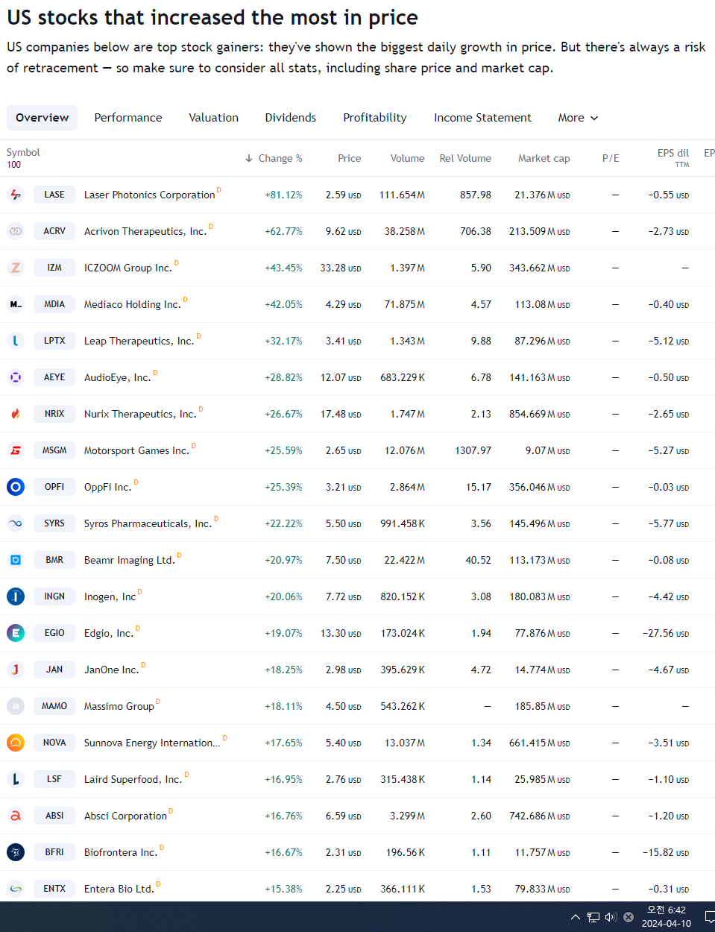Image resolution: width=715 pixels, height=932 pixels.
Task: Click the 1307.97 relative volume value
Action: [x=473, y=450]
